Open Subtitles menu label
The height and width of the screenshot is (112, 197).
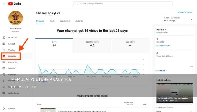[x=12, y=68]
